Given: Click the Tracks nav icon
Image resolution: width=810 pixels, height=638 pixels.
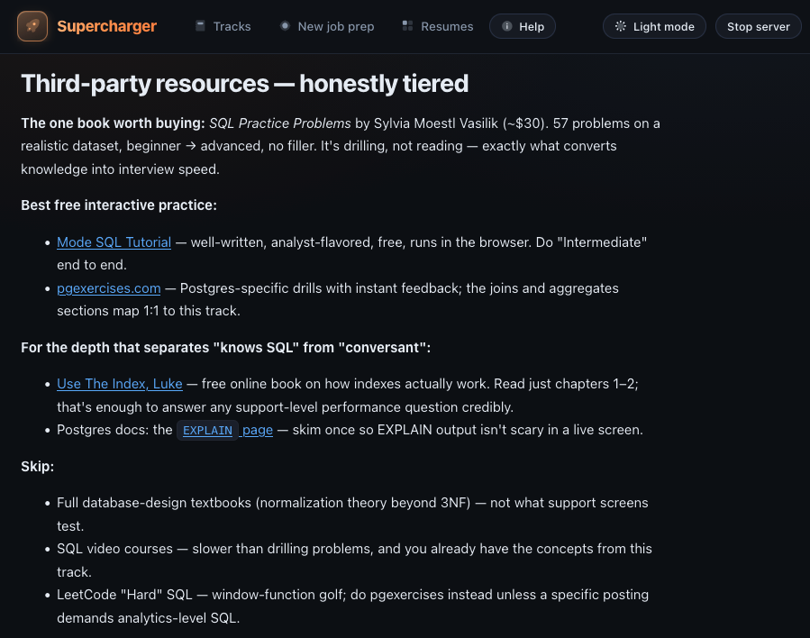Looking at the screenshot, I should (200, 26).
